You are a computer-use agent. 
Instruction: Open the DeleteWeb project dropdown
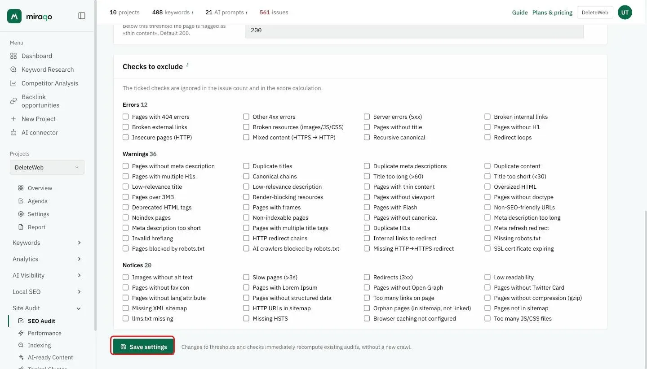47,168
